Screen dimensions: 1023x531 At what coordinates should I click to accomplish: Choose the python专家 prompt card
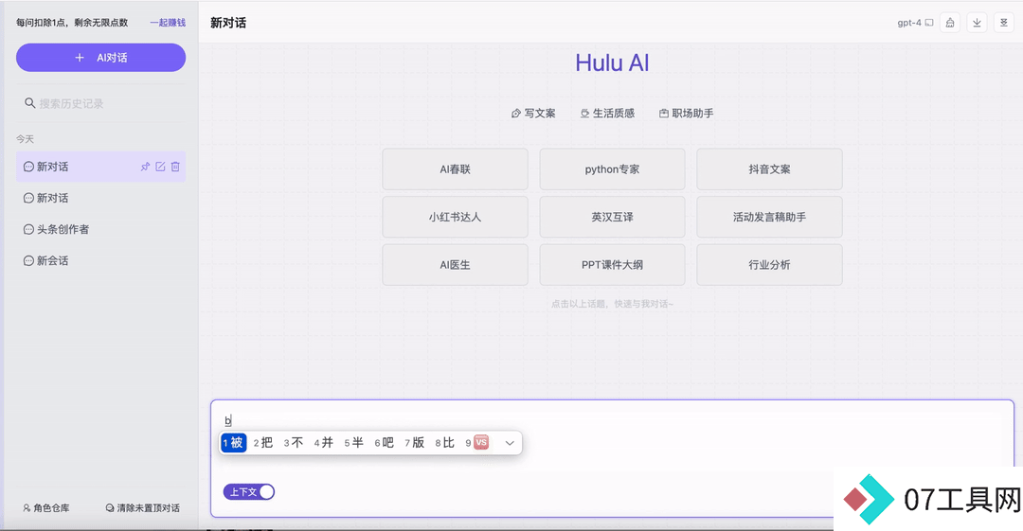click(x=612, y=168)
